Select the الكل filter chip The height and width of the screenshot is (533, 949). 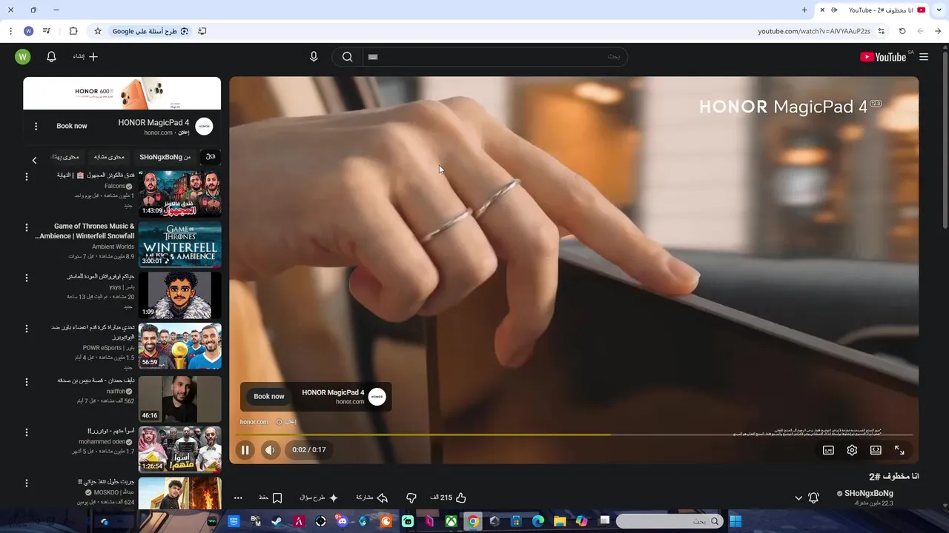pos(211,157)
